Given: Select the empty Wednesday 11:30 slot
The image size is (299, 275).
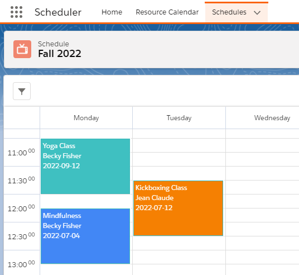Looking at the screenshot, I should pyautogui.click(x=262, y=180).
